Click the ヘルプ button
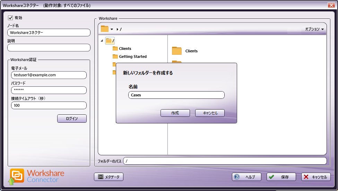 click(246, 177)
